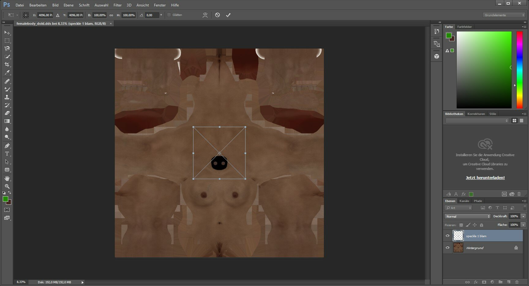Click the hue spectrum slider bar
529x286 pixels.
tap(520, 70)
